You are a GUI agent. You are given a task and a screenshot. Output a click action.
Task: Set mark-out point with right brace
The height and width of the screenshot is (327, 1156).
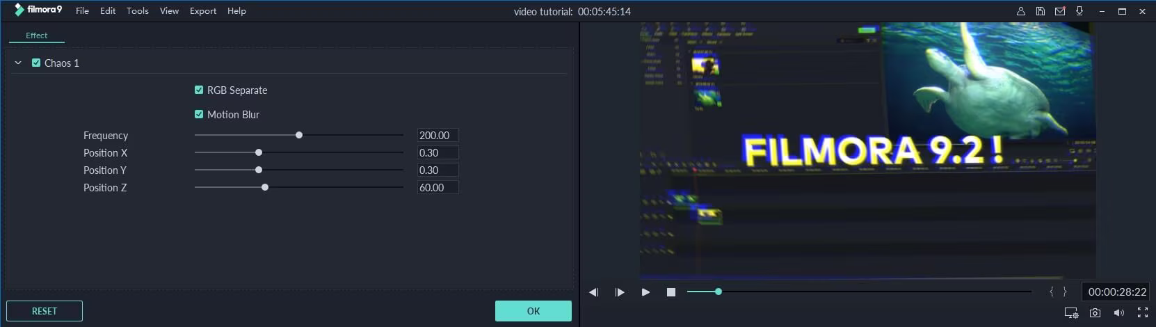[x=1064, y=292]
